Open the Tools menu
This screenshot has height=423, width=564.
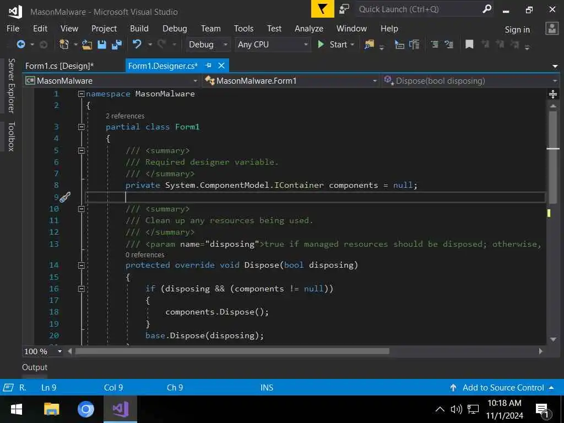point(243,29)
